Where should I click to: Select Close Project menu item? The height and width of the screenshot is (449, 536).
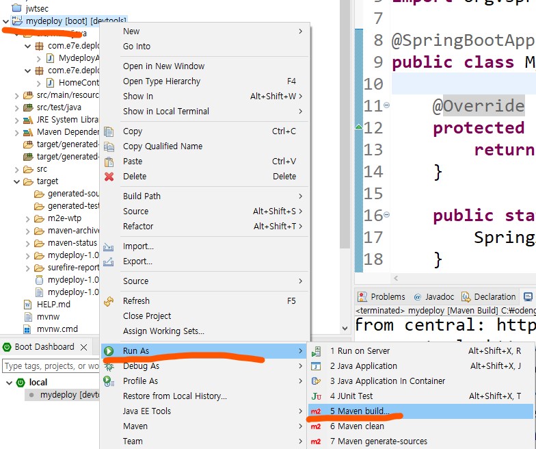tap(205, 316)
